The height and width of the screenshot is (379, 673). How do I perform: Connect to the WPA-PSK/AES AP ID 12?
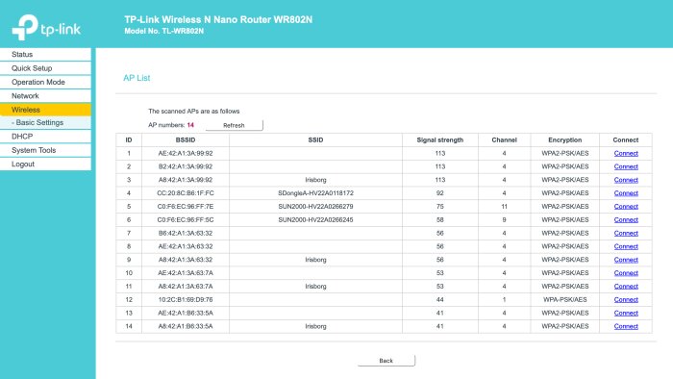coord(626,299)
